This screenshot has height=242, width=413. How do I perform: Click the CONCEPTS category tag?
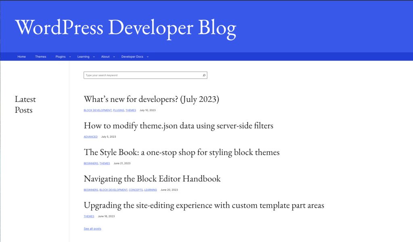tap(136, 190)
